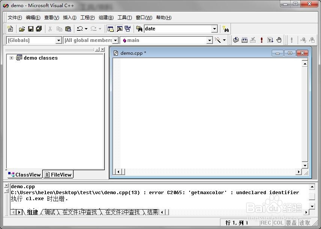The height and width of the screenshot is (229, 321).
Task: Open the redo history dropdown arrow
Action: click(x=100, y=29)
